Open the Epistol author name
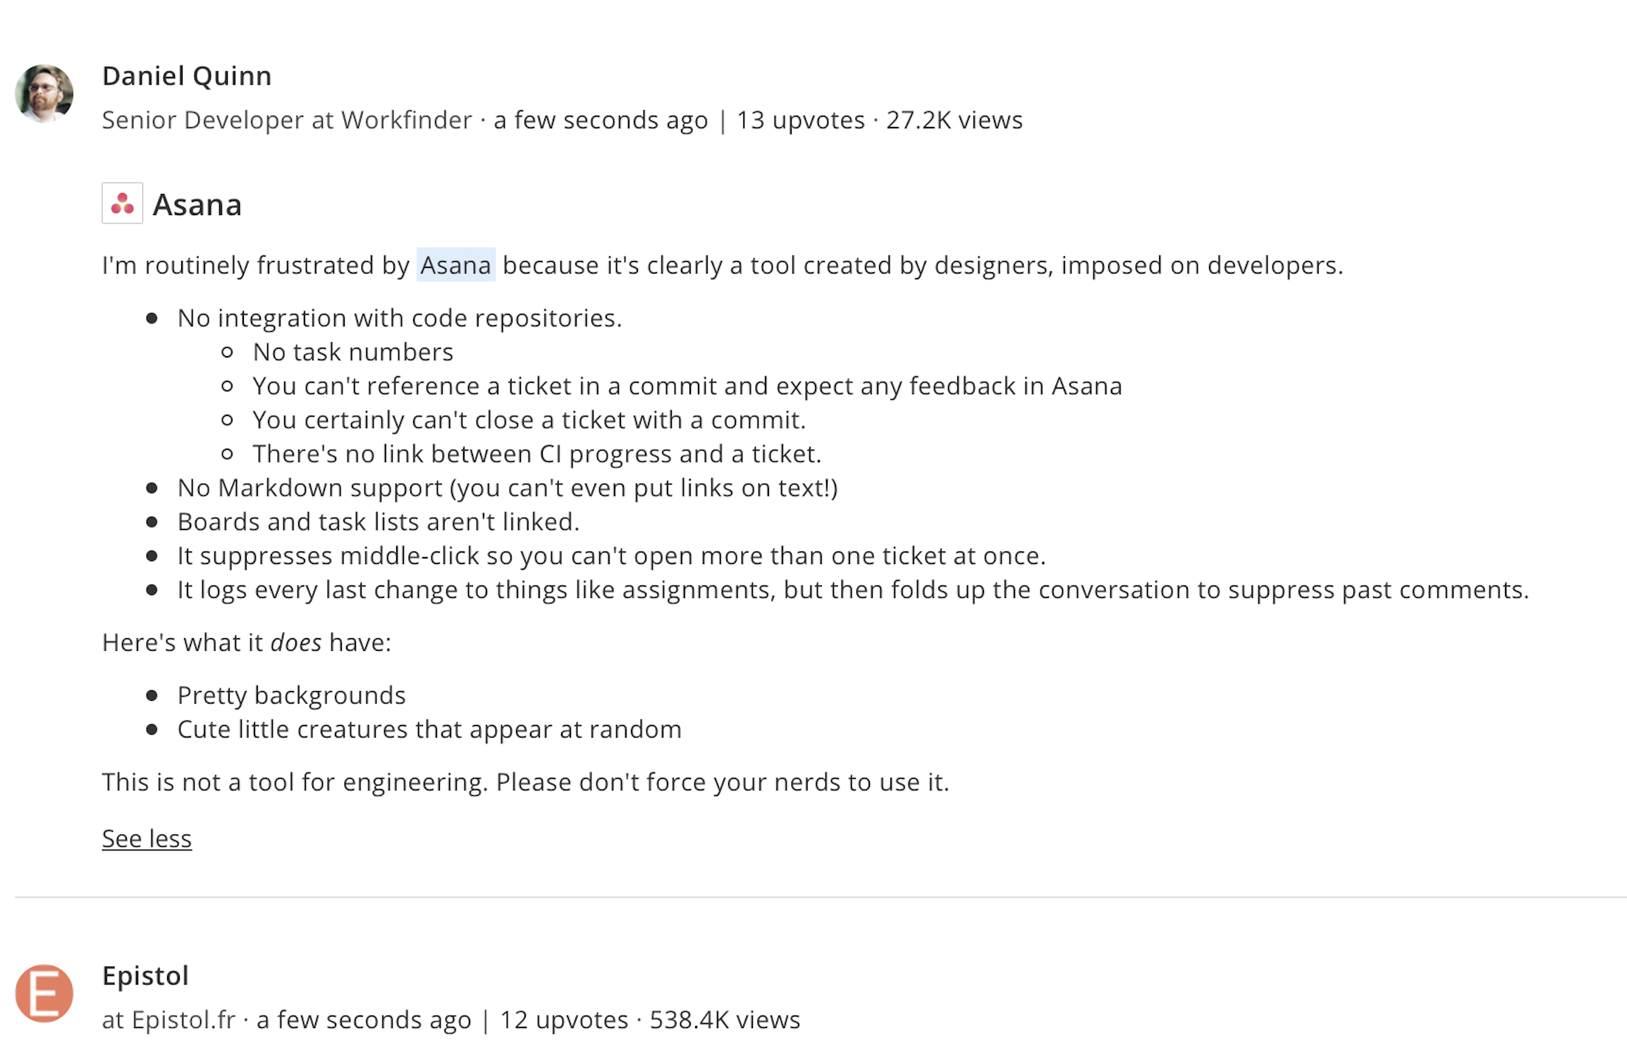Image resolution: width=1627 pixels, height=1045 pixels. point(145,976)
